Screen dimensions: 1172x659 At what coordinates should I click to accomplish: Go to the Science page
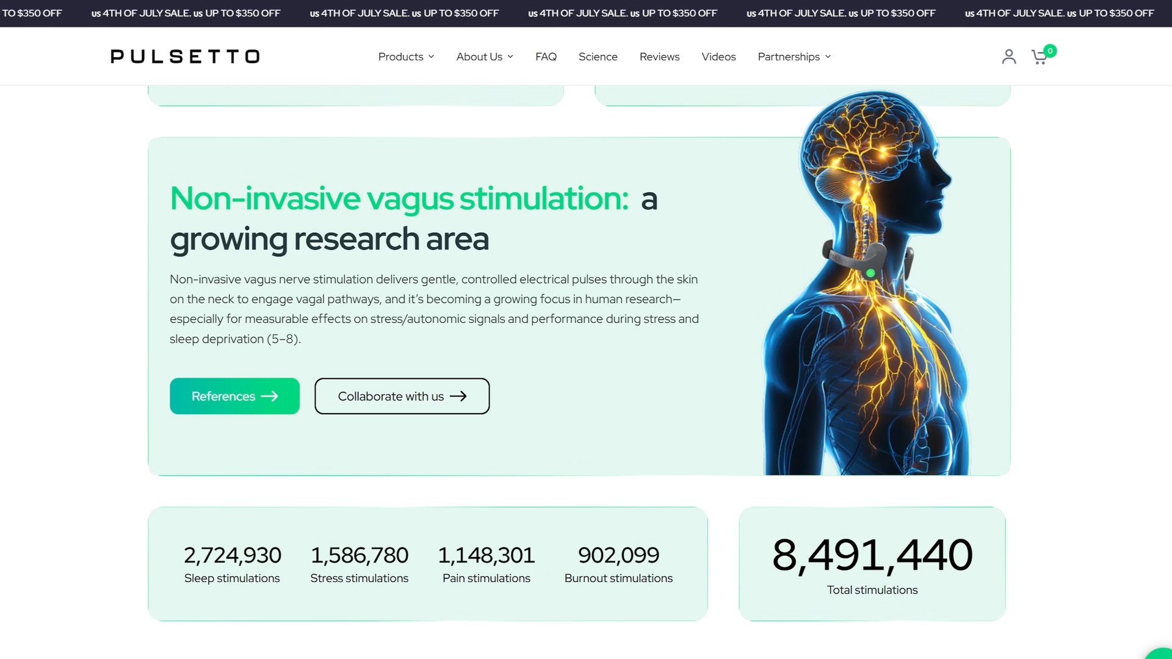coord(598,57)
